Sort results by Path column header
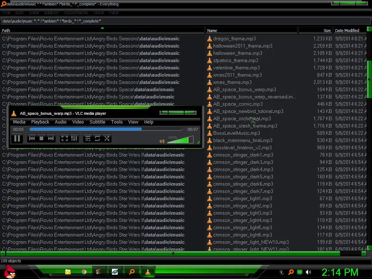Screen dimensions: 372x279 102,31
